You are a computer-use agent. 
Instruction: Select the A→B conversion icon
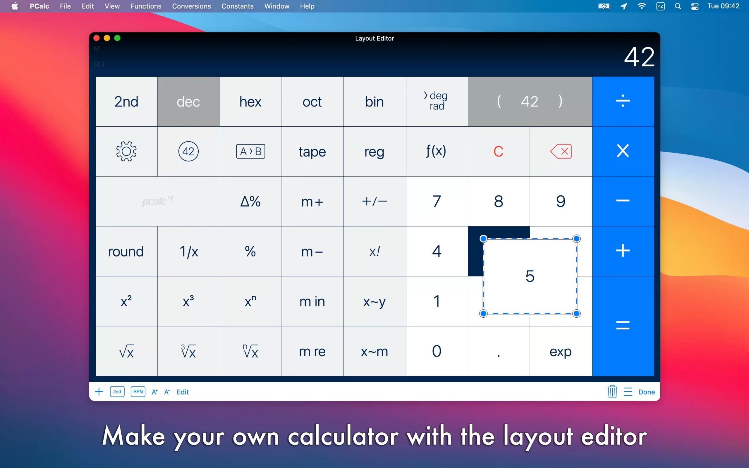tap(250, 151)
